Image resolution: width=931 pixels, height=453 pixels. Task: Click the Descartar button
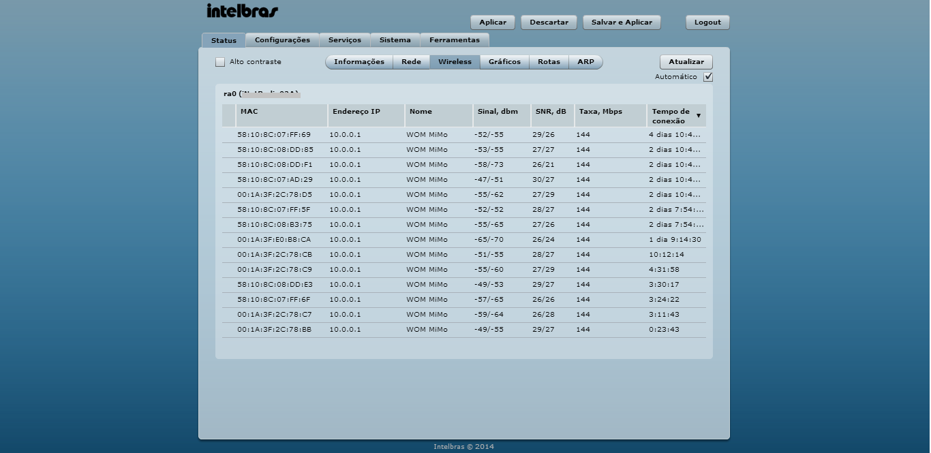point(549,22)
